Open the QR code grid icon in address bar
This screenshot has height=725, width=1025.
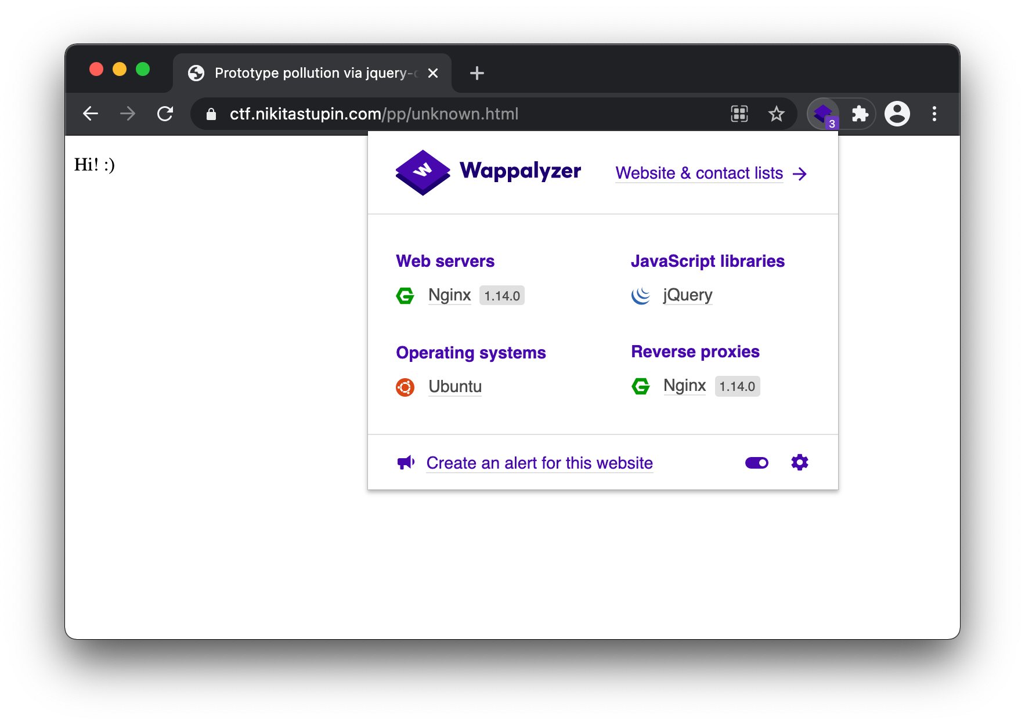coord(739,114)
